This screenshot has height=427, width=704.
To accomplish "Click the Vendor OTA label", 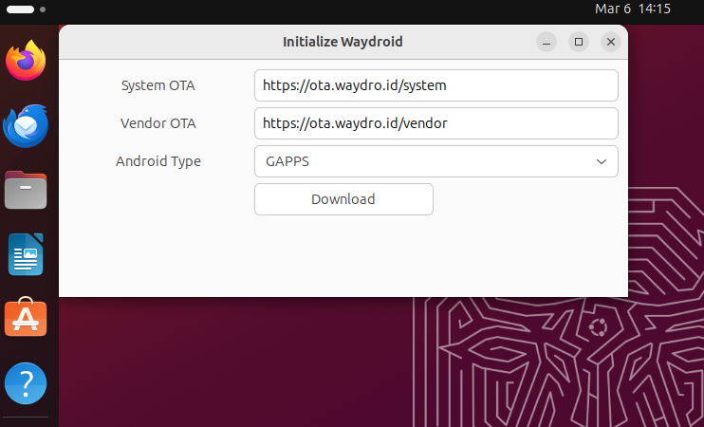I will (x=158, y=123).
